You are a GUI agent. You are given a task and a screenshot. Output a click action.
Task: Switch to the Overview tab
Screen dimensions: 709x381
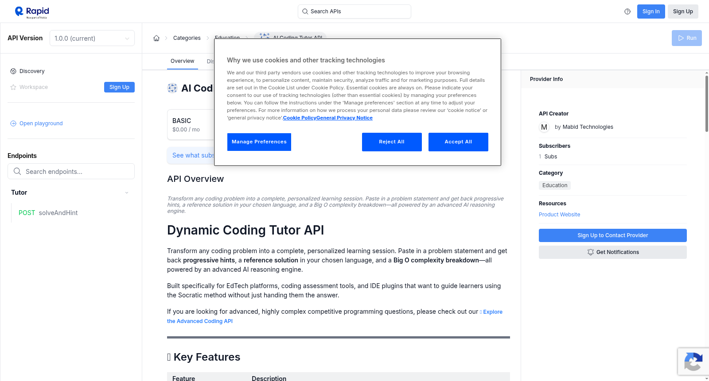point(182,61)
